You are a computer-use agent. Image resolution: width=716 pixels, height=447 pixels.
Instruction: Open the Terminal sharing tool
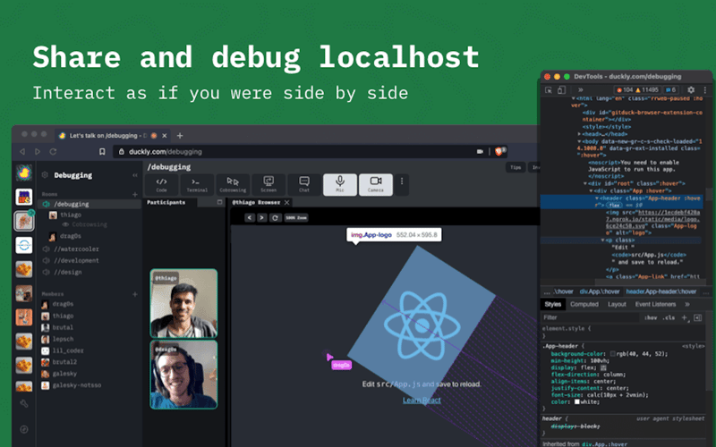pos(197,185)
